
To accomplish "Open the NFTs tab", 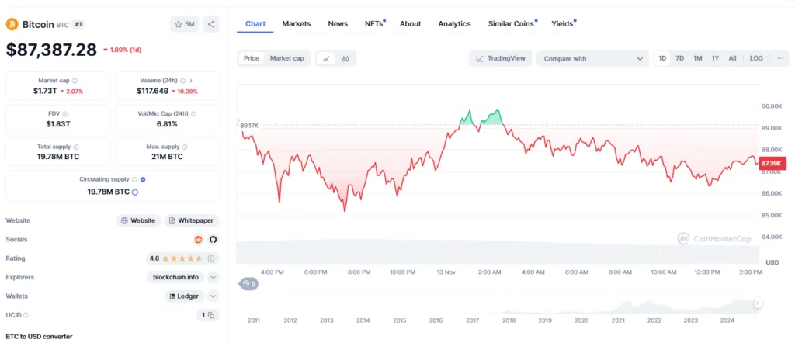I will click(x=375, y=24).
